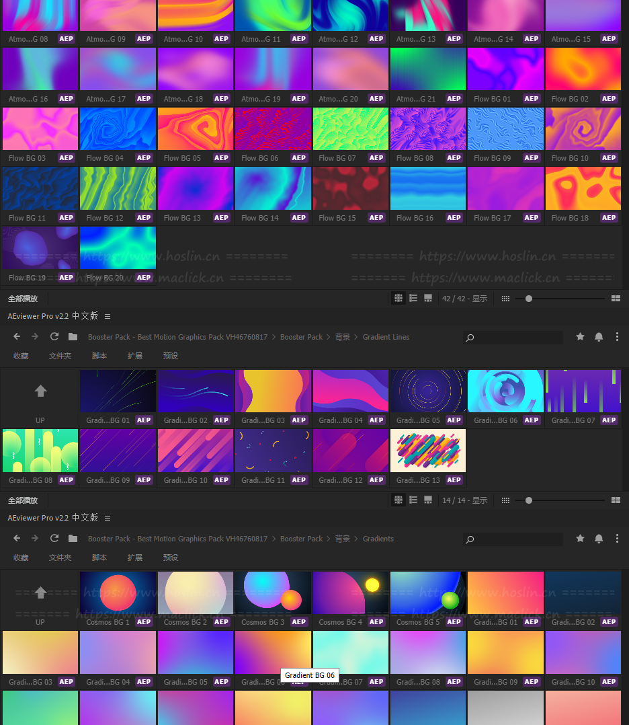This screenshot has height=725, width=629.
Task: Click bell notification icon in Gradients panel
Action: pos(599,538)
